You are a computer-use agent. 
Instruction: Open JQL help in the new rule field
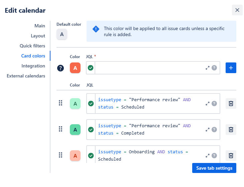click(x=214, y=68)
